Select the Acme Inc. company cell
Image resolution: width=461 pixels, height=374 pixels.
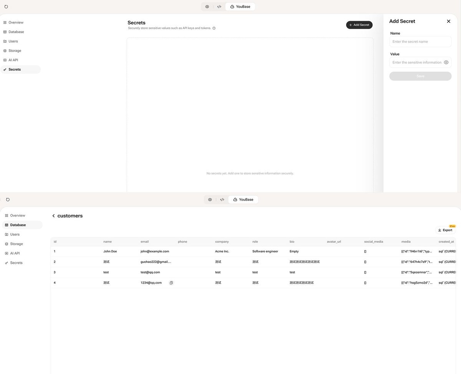[222, 251]
